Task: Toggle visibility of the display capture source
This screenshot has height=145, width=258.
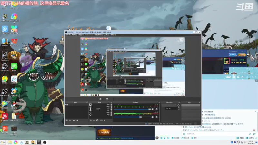Action: (108, 115)
